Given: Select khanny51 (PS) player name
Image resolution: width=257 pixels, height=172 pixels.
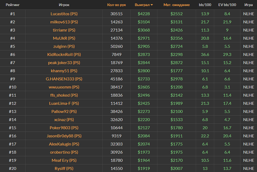Looking at the screenshot, I should [x=66, y=70].
